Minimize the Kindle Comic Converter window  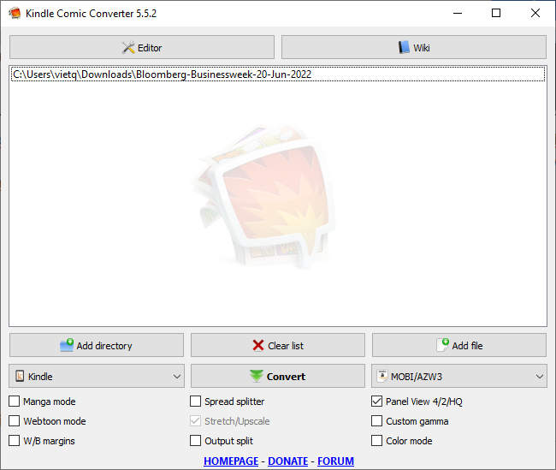point(458,13)
